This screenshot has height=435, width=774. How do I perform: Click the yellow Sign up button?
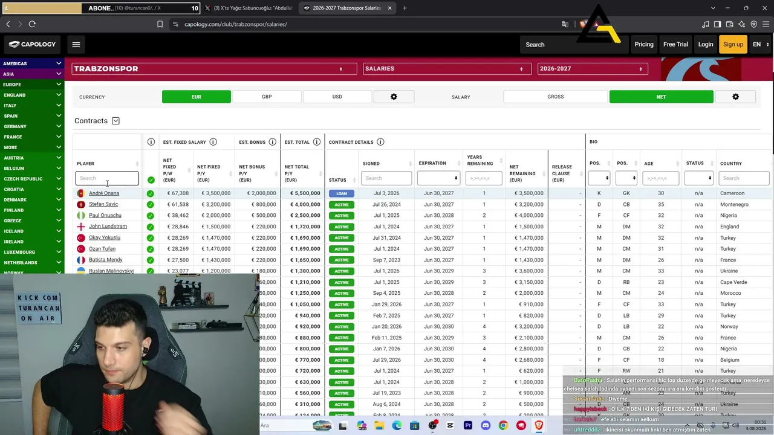(x=733, y=44)
